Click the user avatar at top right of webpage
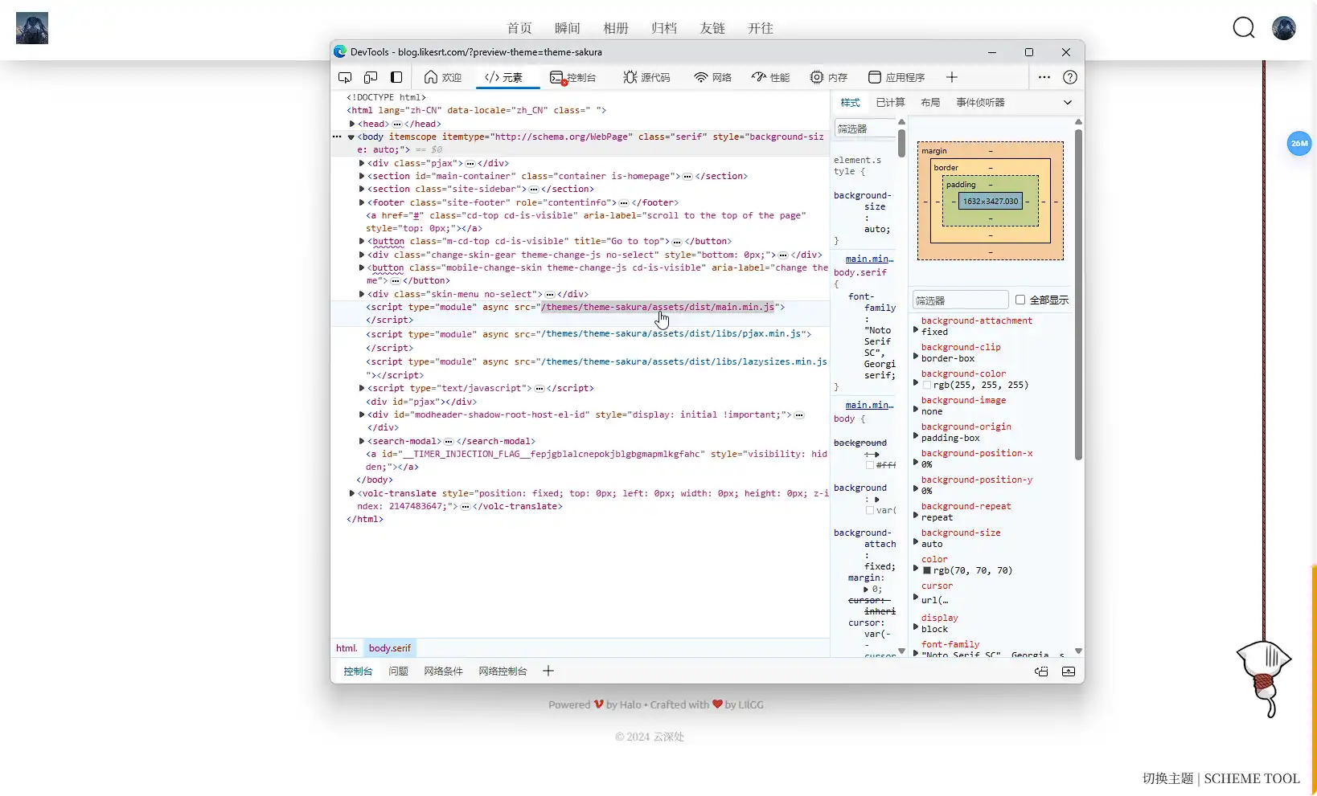This screenshot has width=1317, height=796. tap(1284, 28)
